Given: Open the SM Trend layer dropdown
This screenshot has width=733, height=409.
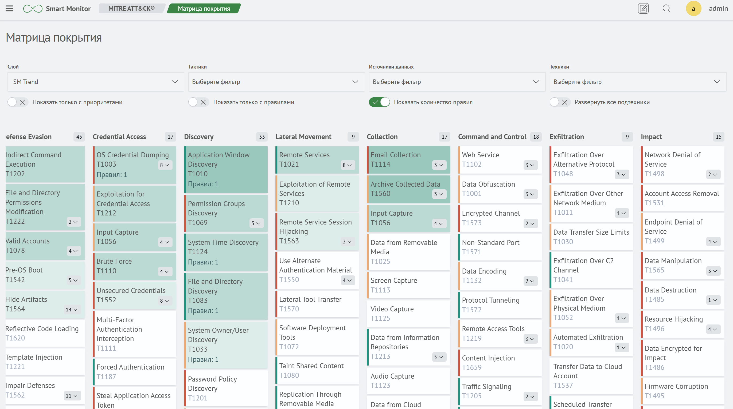Looking at the screenshot, I should click(96, 82).
